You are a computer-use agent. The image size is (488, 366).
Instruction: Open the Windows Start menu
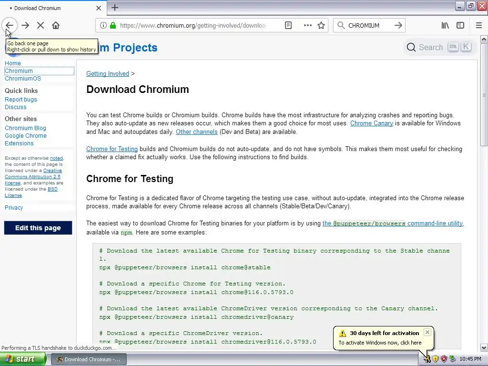(x=23, y=359)
